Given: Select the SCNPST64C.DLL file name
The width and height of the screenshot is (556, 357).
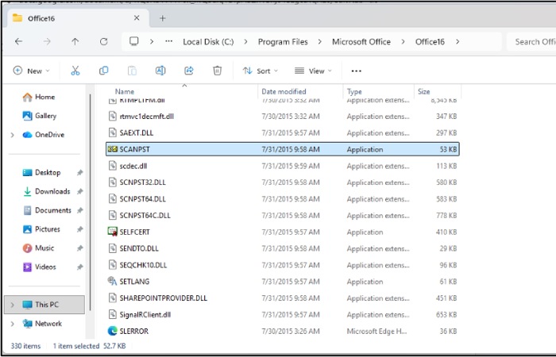Looking at the screenshot, I should [x=145, y=215].
